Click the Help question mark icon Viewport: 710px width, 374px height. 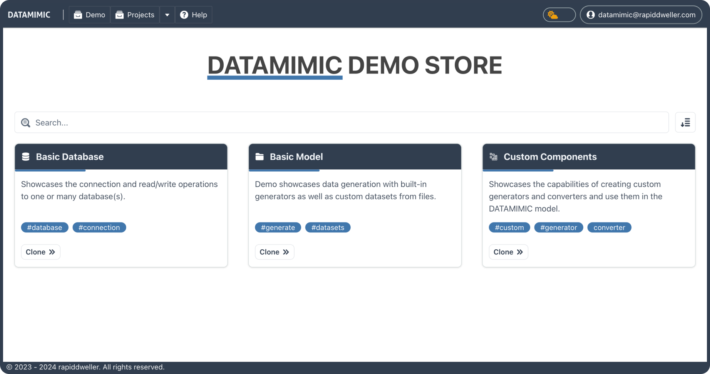[184, 15]
